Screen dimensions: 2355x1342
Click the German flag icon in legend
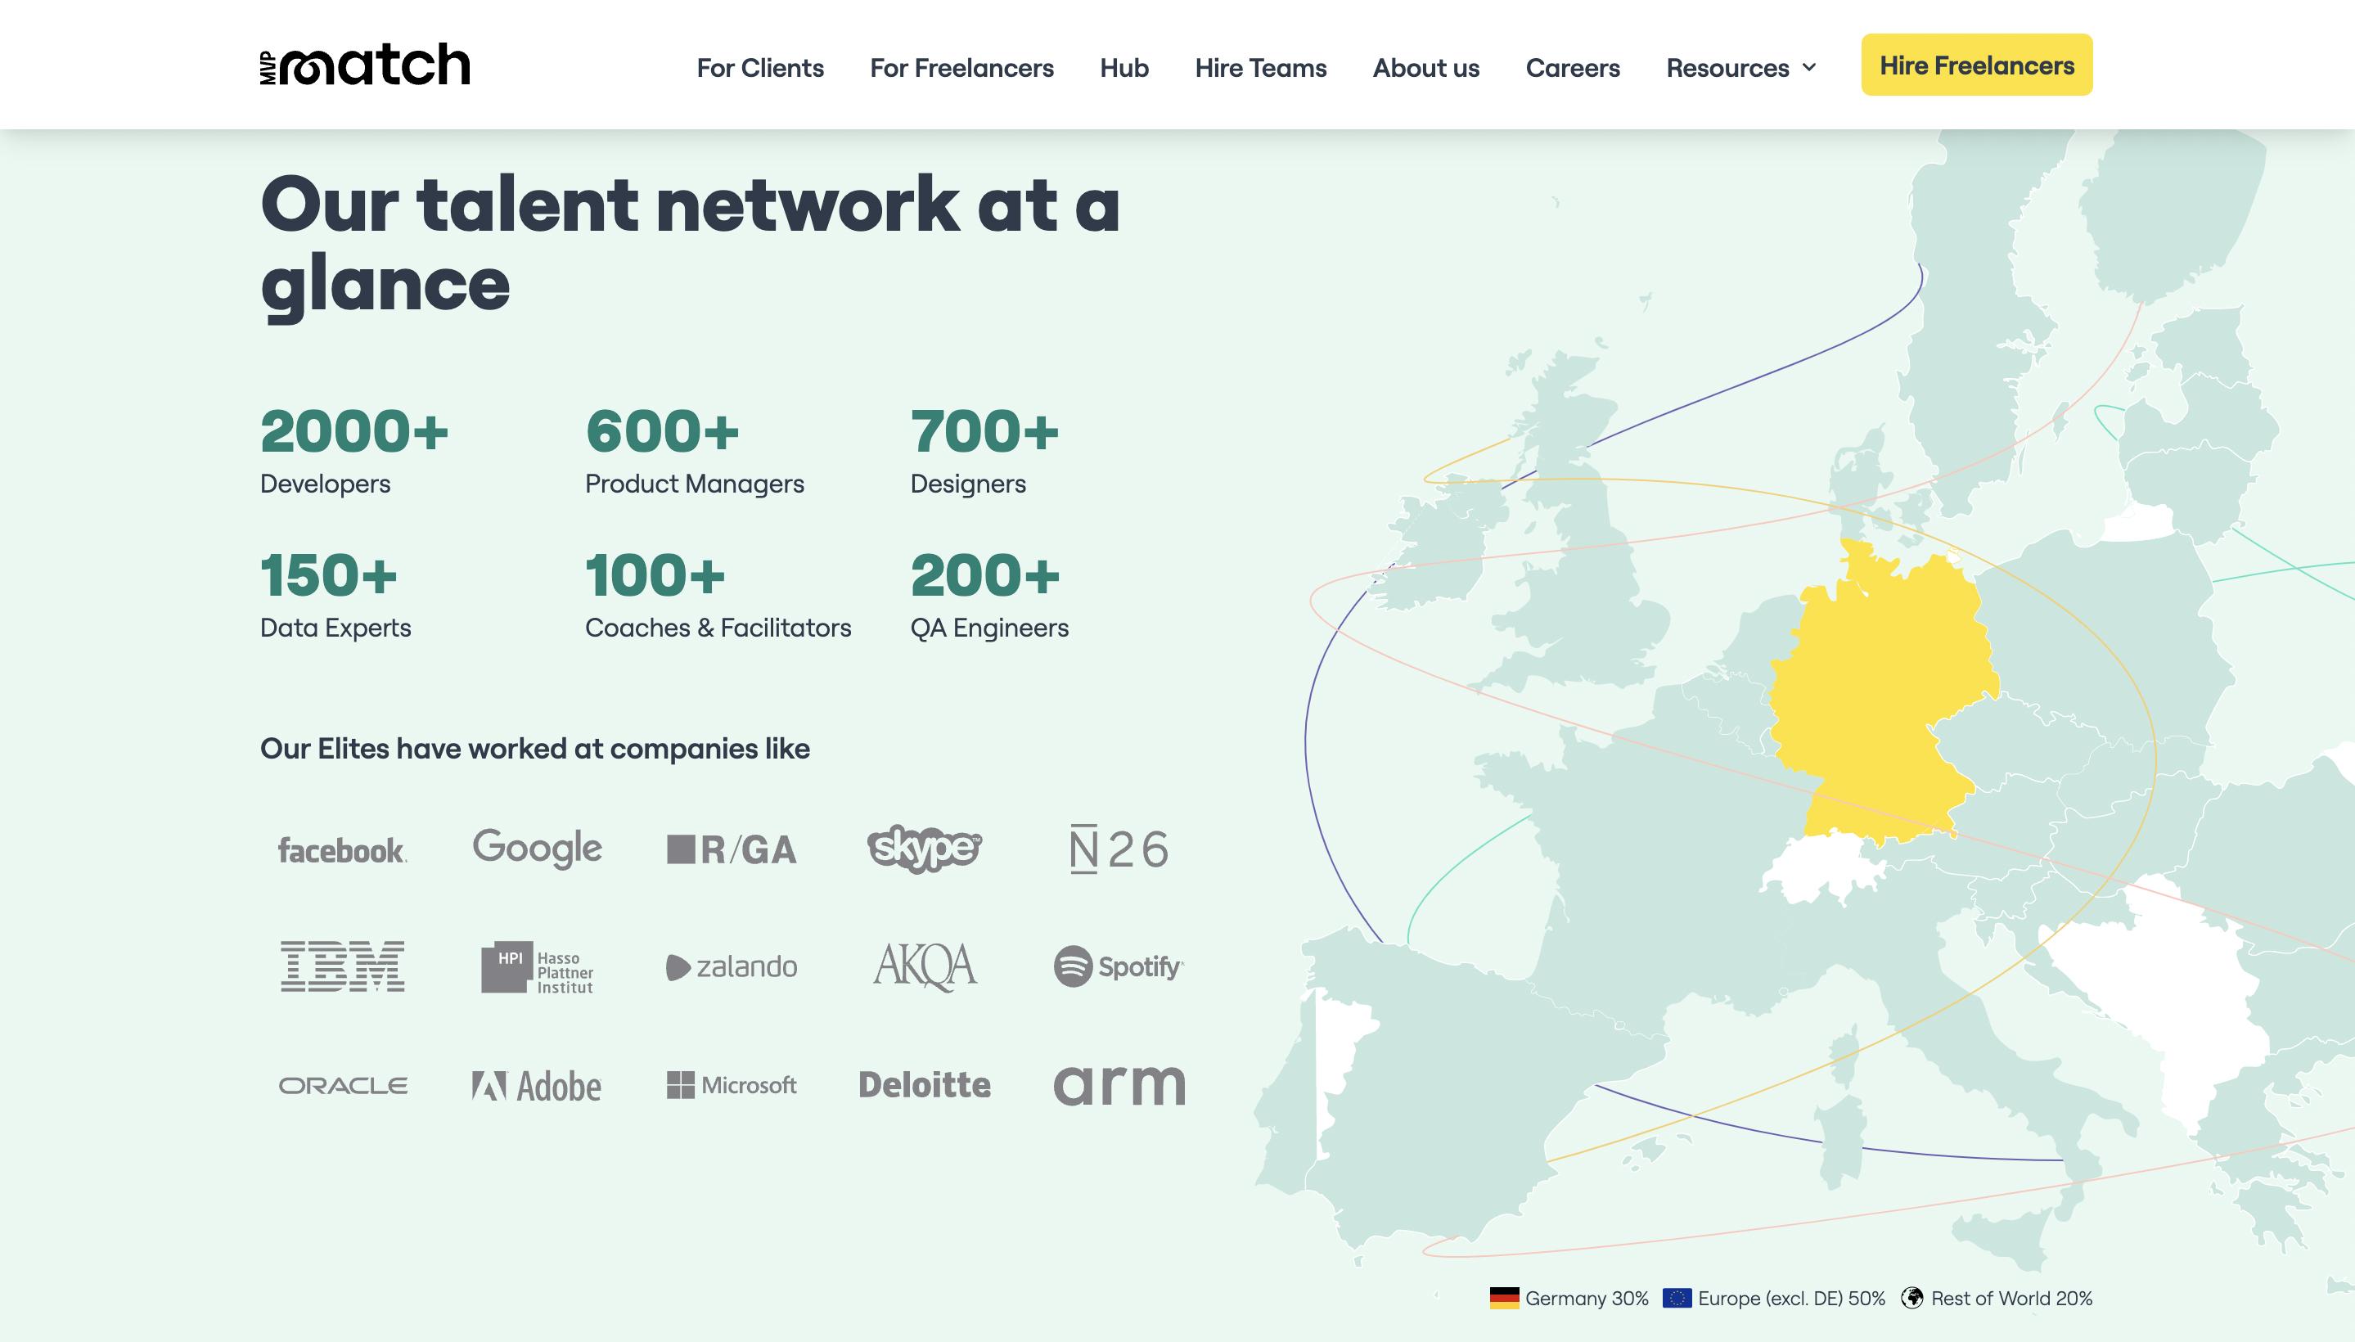(x=1504, y=1298)
